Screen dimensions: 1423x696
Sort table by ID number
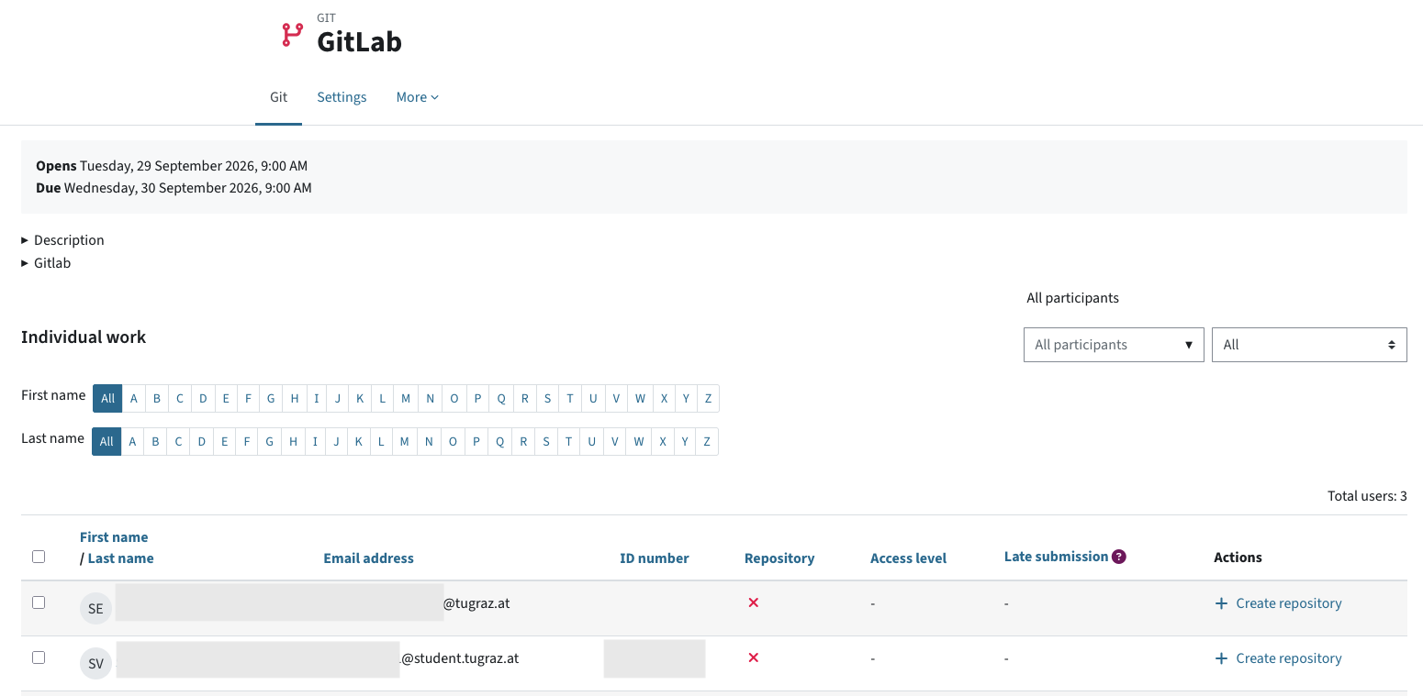pyautogui.click(x=655, y=558)
